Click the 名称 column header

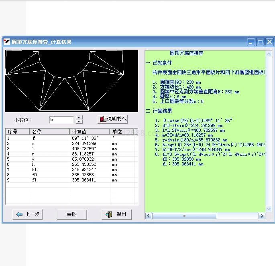tap(49, 131)
